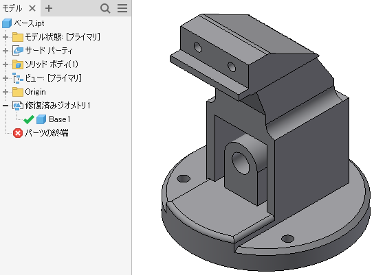Image resolution: width=374 pixels, height=275 pixels.
Task: Open the browser hamburger menu
Action: [122, 8]
